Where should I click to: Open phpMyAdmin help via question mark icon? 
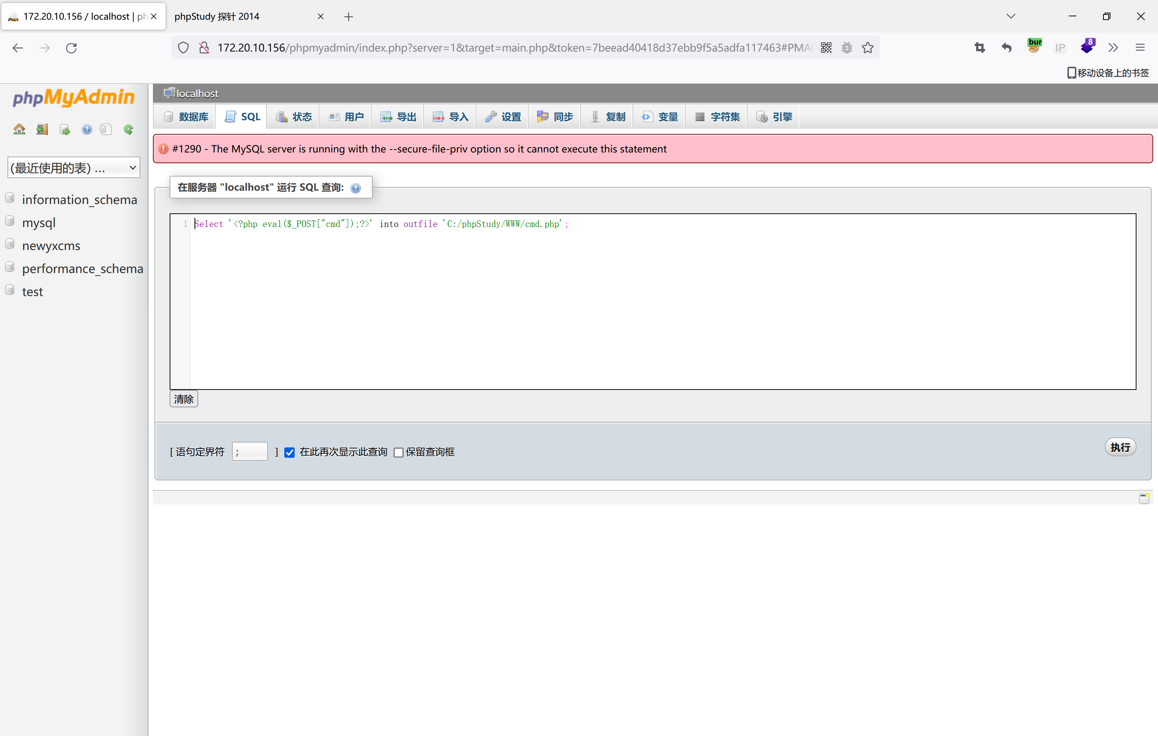point(86,129)
